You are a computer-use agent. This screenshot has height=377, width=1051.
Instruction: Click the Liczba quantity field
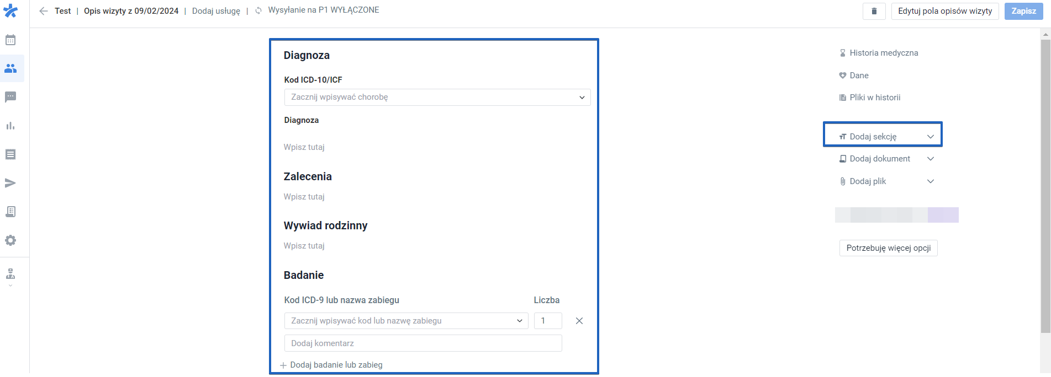pyautogui.click(x=548, y=321)
